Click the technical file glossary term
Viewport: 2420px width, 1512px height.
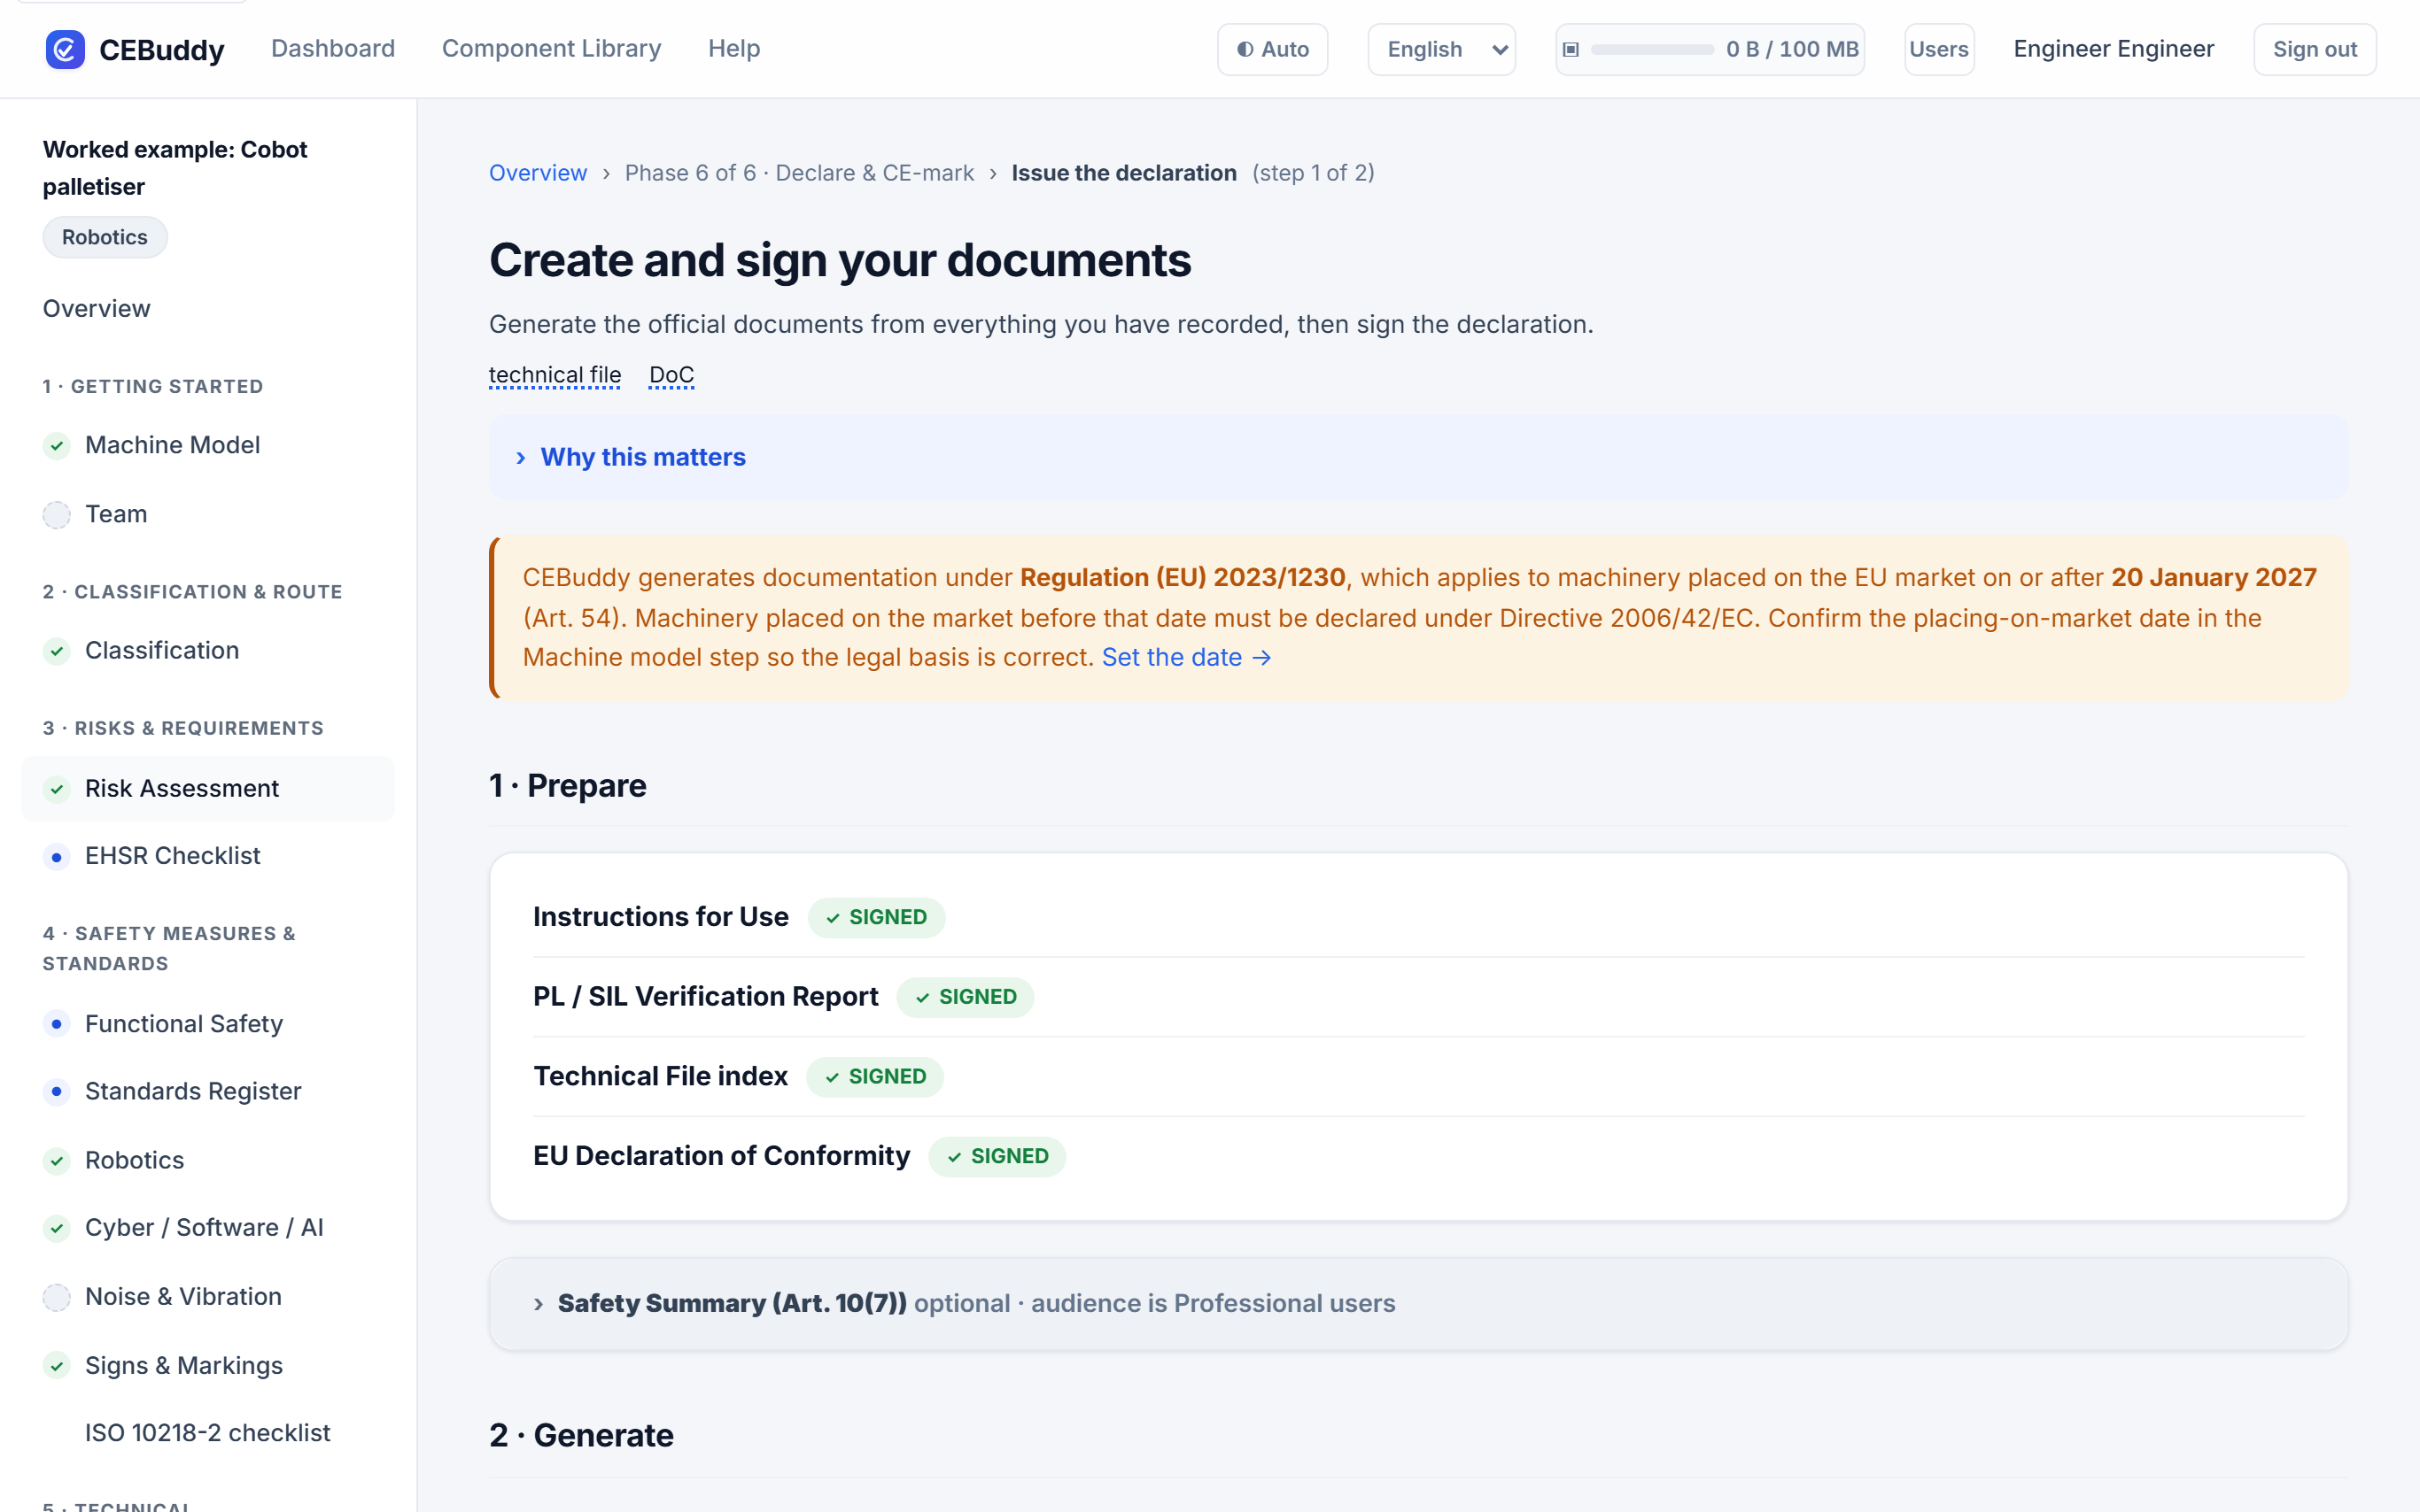[555, 375]
